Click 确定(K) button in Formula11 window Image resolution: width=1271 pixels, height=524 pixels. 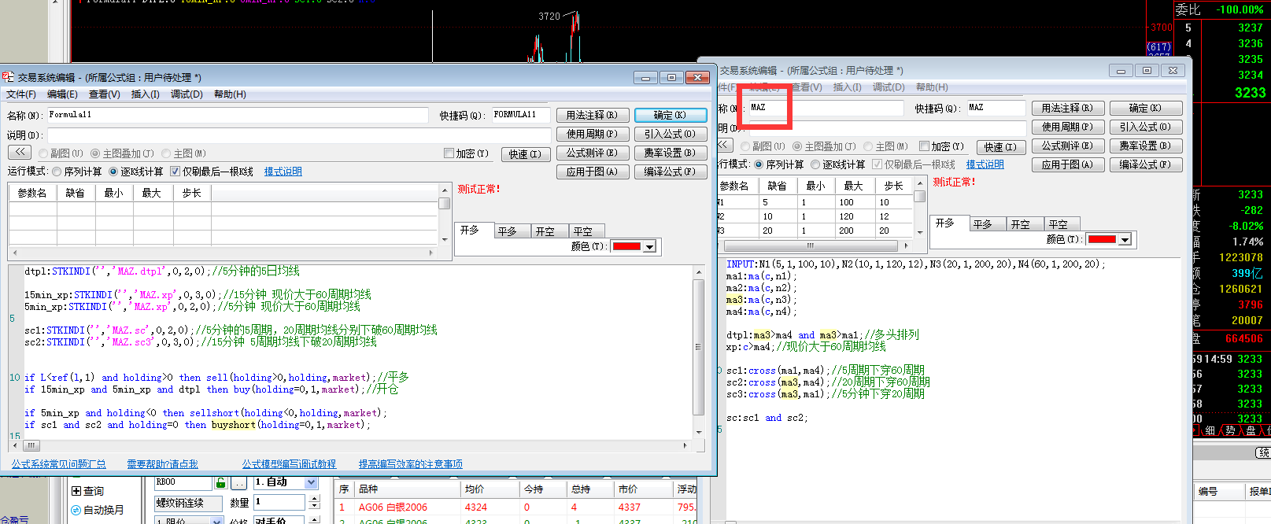pyautogui.click(x=671, y=115)
